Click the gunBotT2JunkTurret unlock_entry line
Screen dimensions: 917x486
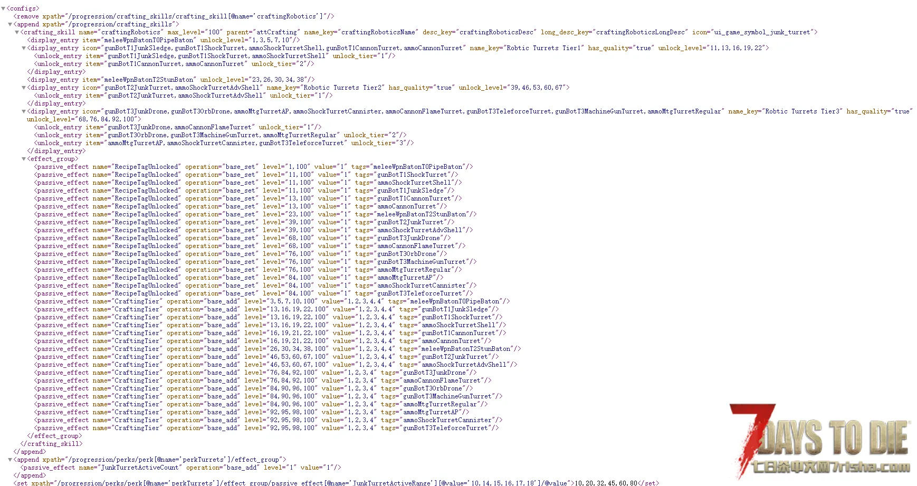(184, 96)
